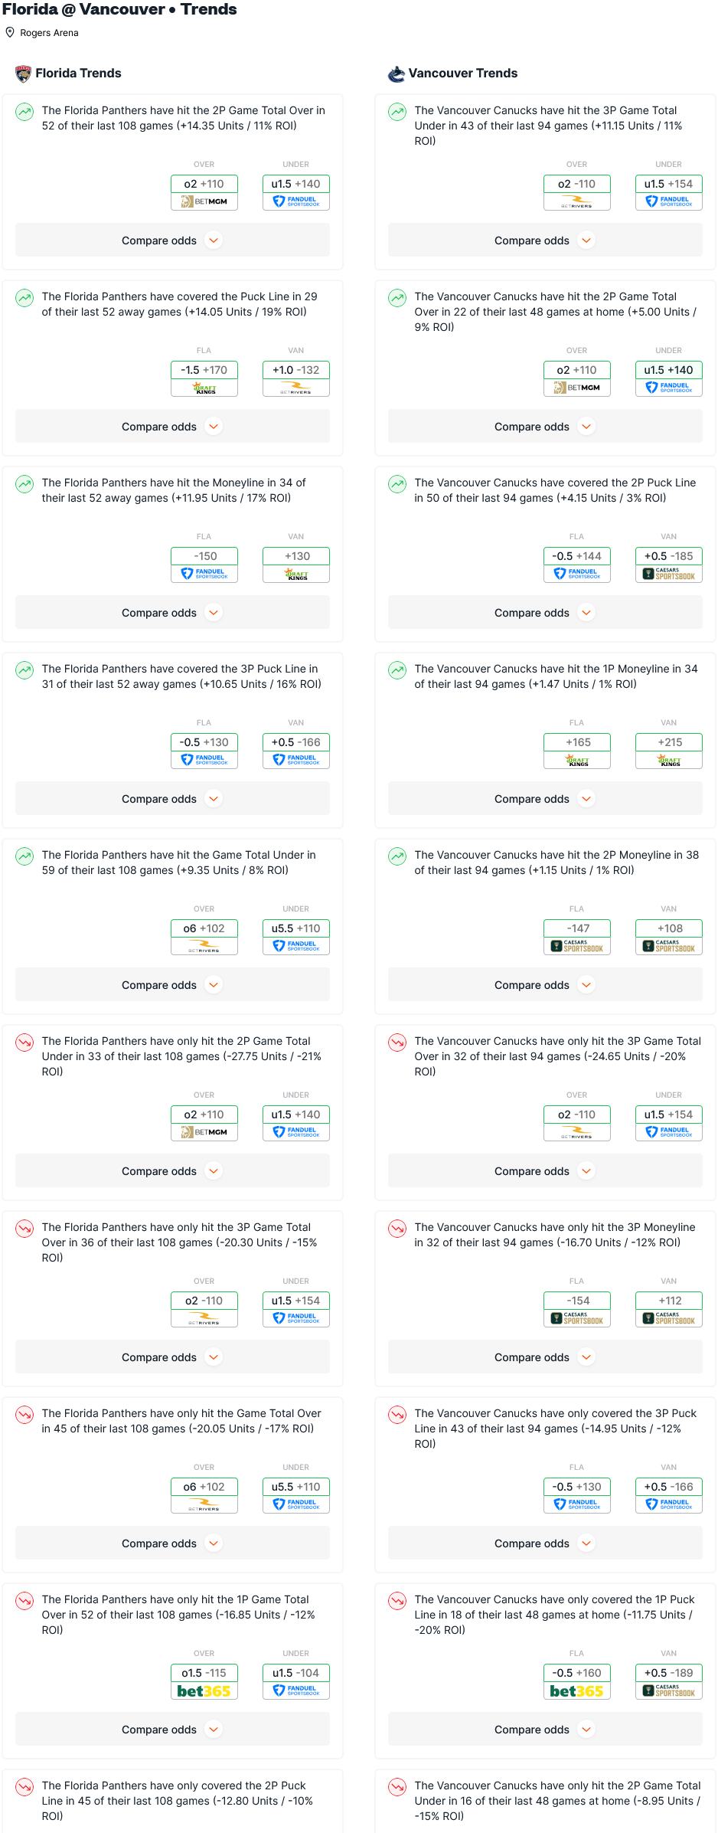This screenshot has height=1833, width=718.
Task: Pick the u5.5 +110 under in Florida Game Total Under card
Action: point(295,928)
